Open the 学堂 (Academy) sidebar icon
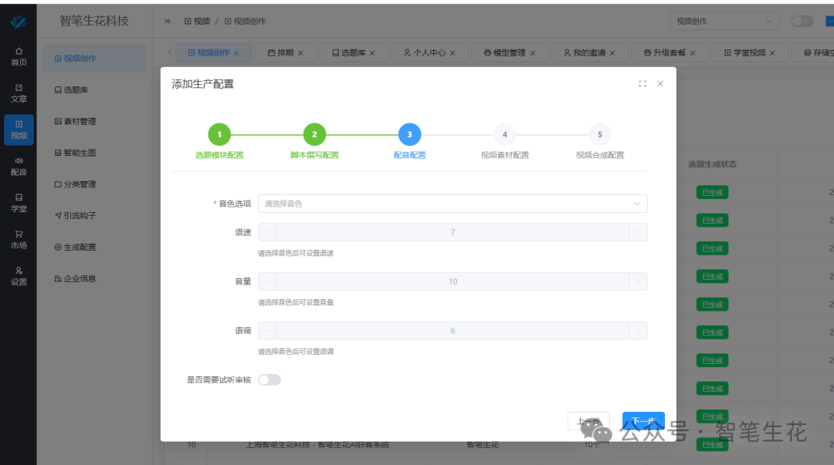This screenshot has height=465, width=834. tap(18, 203)
